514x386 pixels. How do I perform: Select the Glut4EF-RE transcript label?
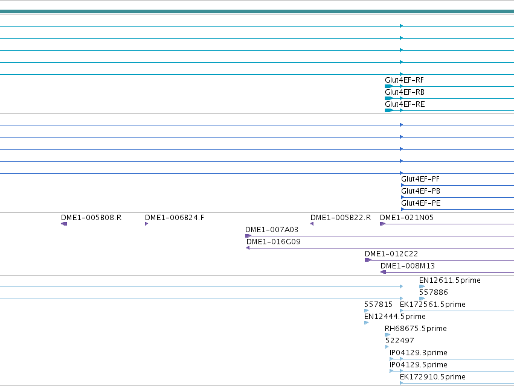[x=405, y=104]
